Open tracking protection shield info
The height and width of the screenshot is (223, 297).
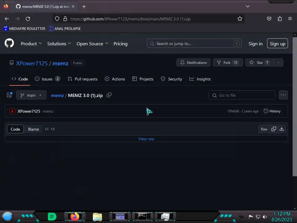[x=57, y=19]
